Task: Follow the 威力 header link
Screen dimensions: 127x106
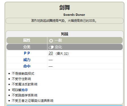Action: click(27, 60)
